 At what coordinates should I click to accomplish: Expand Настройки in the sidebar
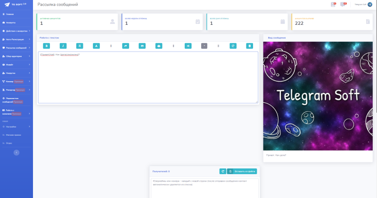click(x=16, y=127)
